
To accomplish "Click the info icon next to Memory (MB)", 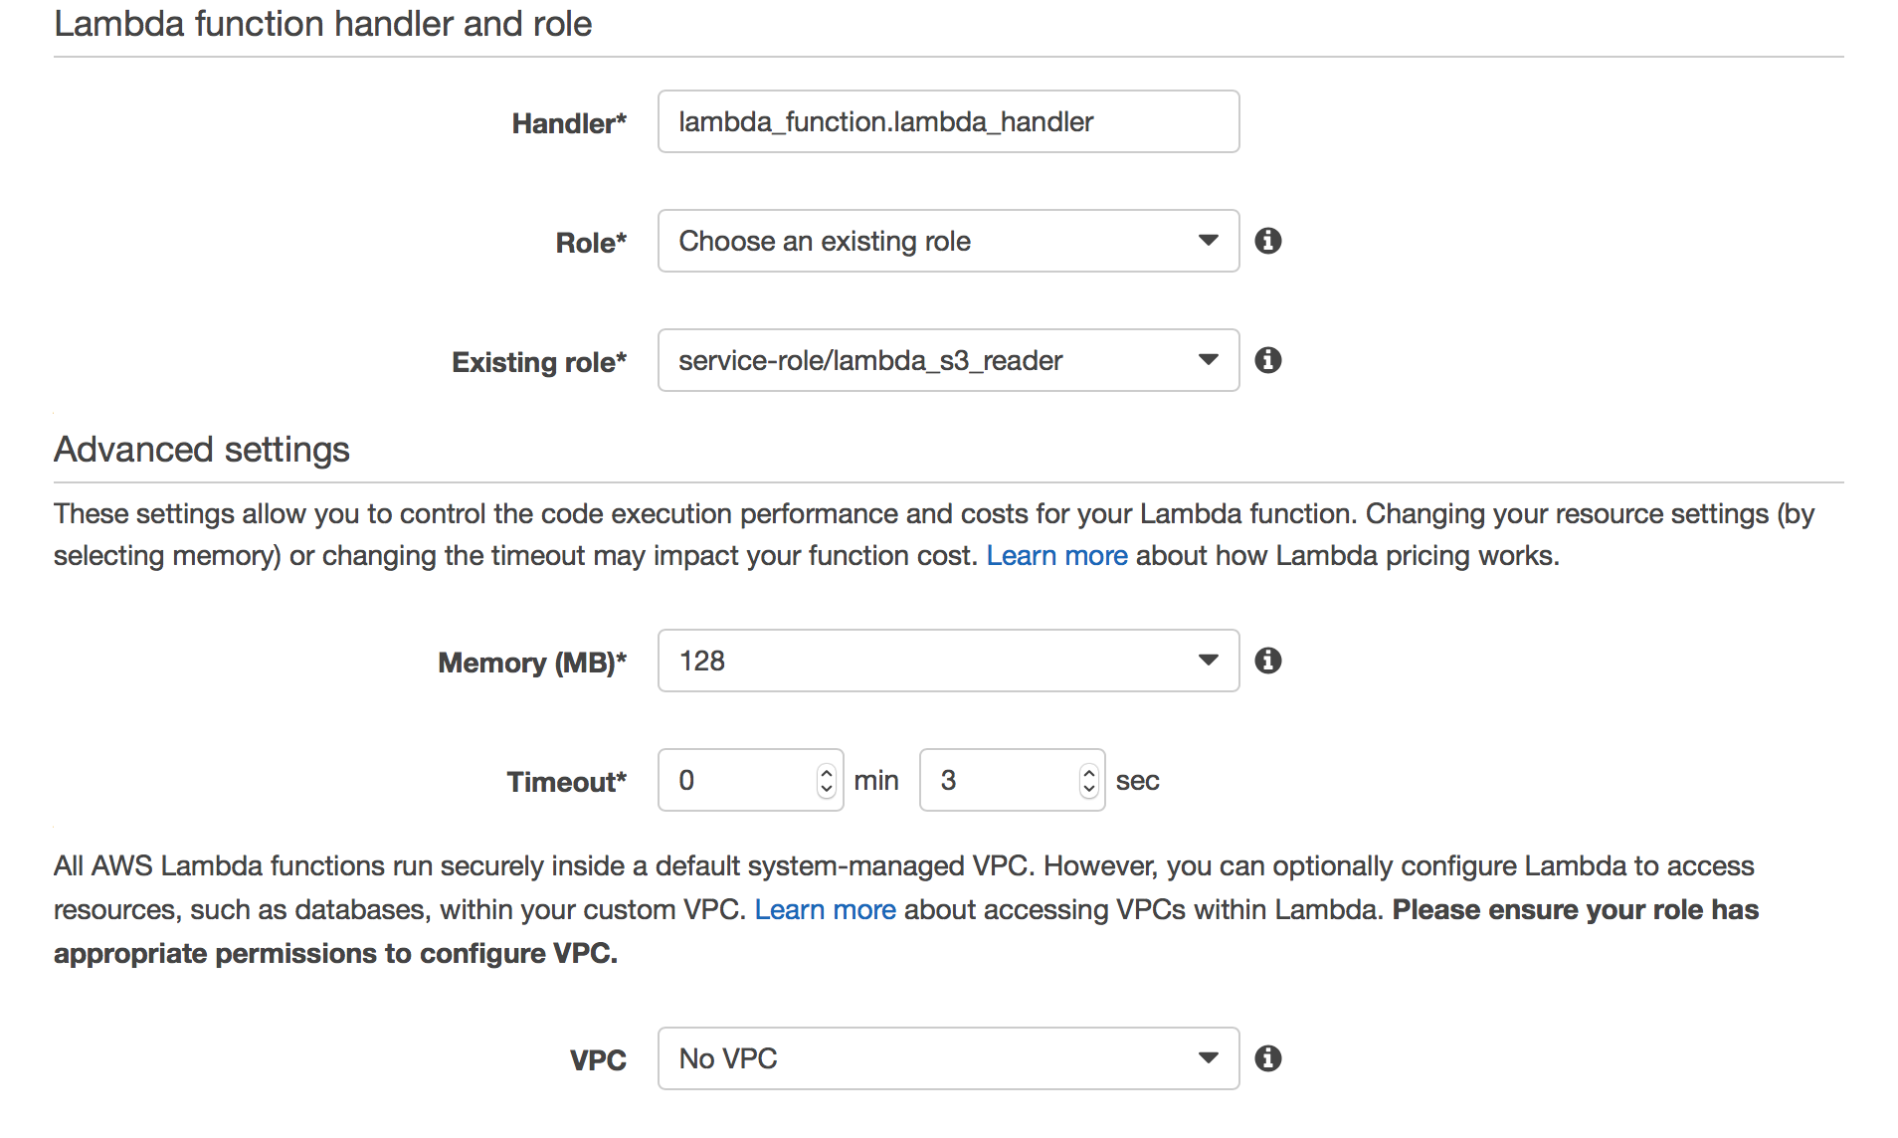I will click(x=1267, y=661).
